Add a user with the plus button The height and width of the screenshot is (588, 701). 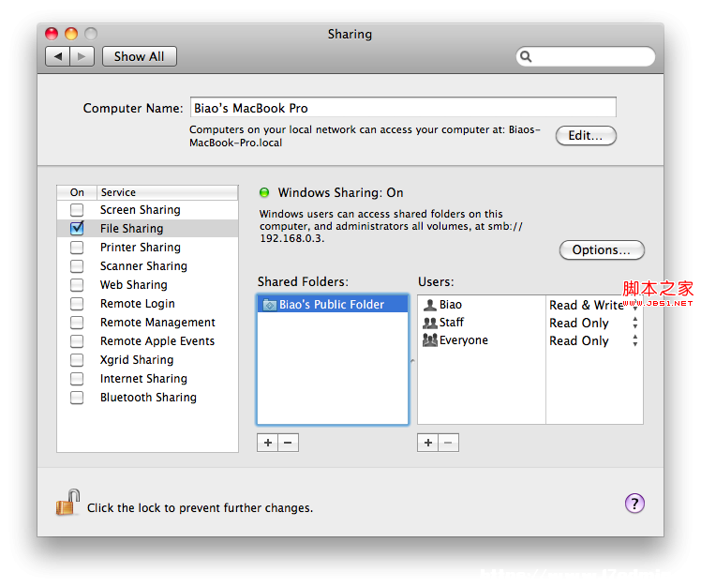coord(428,443)
